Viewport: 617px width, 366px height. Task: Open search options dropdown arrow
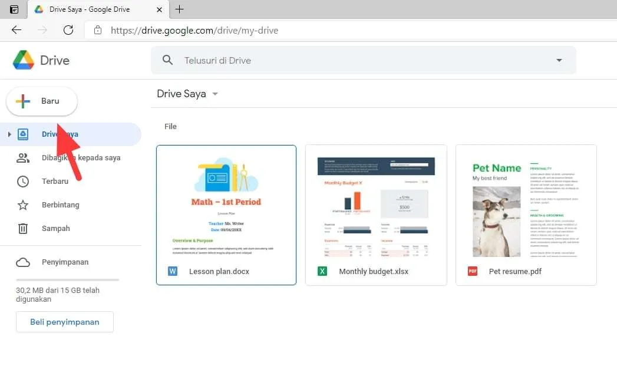559,60
